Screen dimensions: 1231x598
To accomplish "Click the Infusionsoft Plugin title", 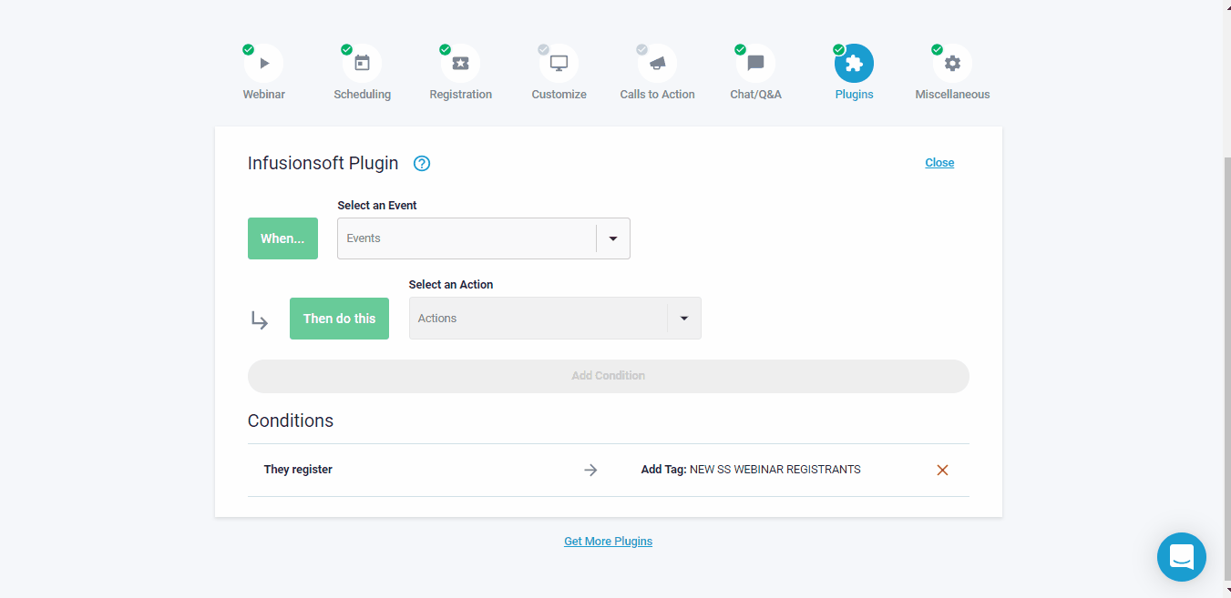I will tap(323, 164).
